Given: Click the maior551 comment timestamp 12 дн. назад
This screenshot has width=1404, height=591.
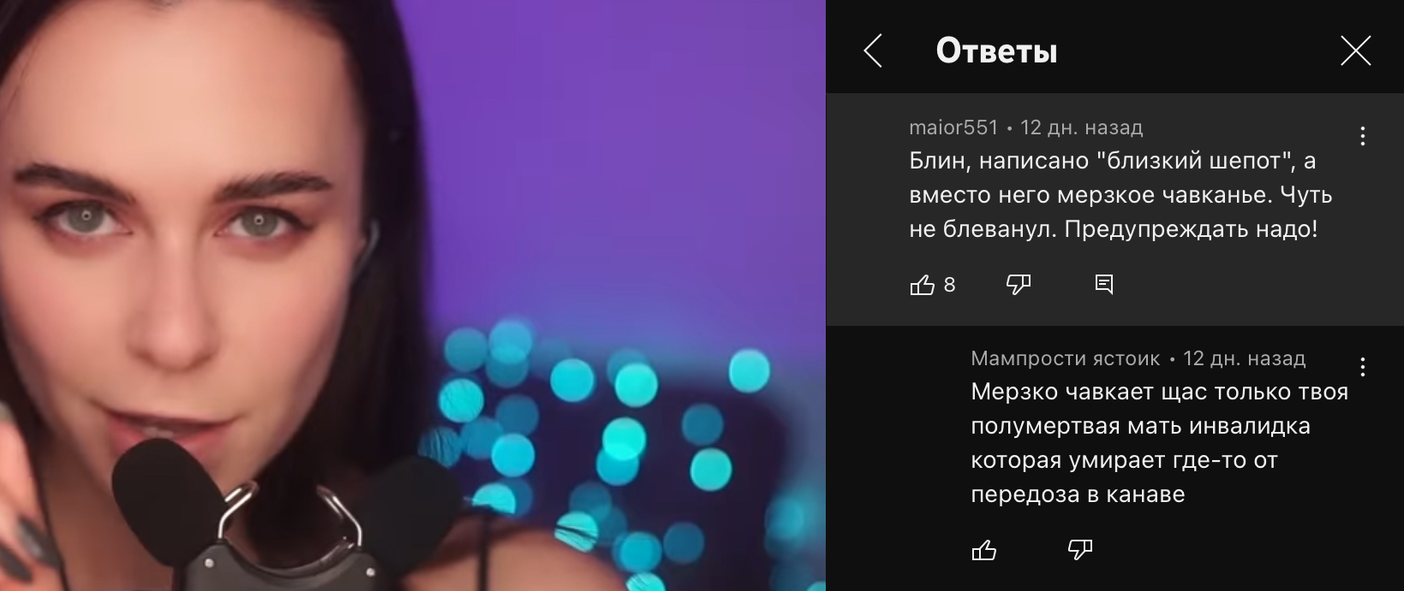Looking at the screenshot, I should pos(1082,127).
